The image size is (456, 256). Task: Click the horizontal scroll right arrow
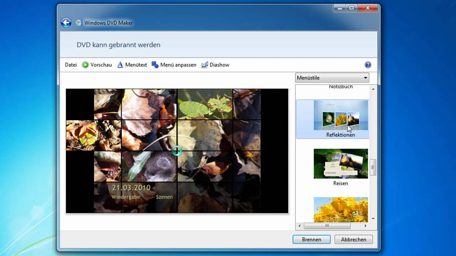click(366, 226)
